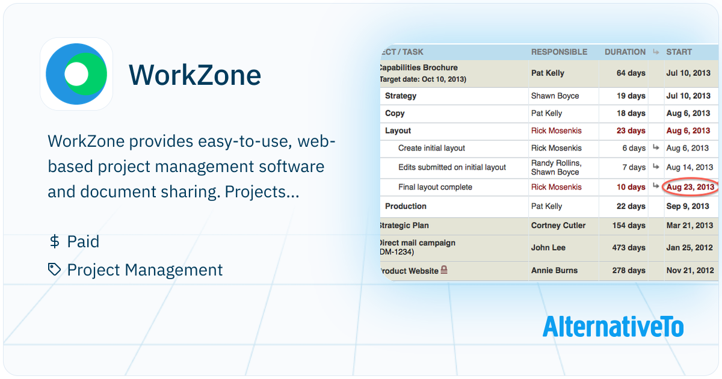Click Rick Mosenkis in the Layout row
Screen dimensions: 722x379
[x=557, y=131]
